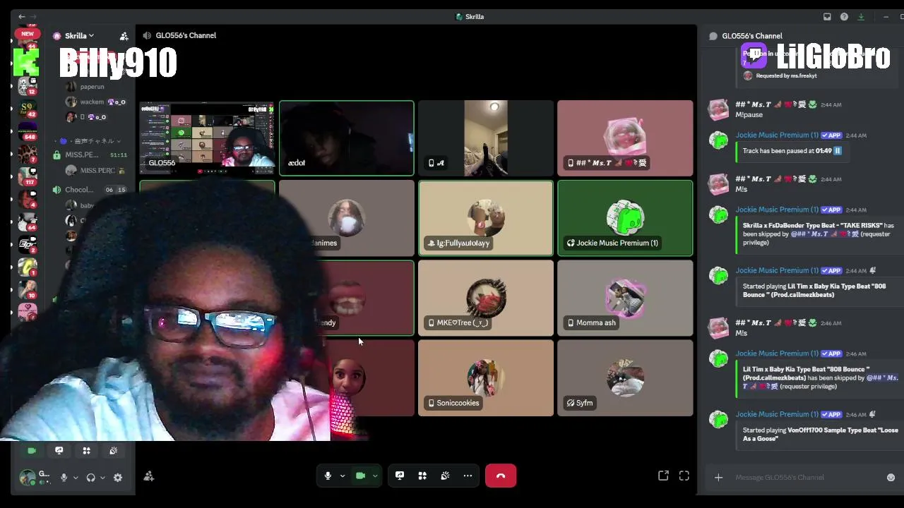Viewport: 904px width, 508px height.
Task: Share screen from voice status panel
Action: 59,450
